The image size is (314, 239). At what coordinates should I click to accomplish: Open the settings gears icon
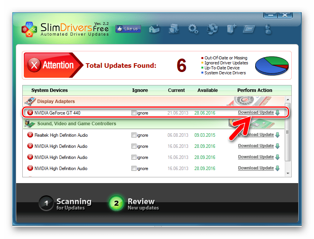(193, 29)
